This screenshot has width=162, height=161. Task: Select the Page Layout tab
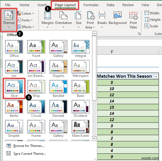65,5
